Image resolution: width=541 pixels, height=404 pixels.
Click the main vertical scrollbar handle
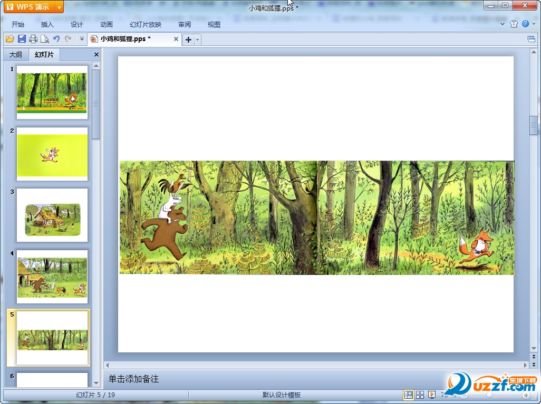tap(534, 126)
